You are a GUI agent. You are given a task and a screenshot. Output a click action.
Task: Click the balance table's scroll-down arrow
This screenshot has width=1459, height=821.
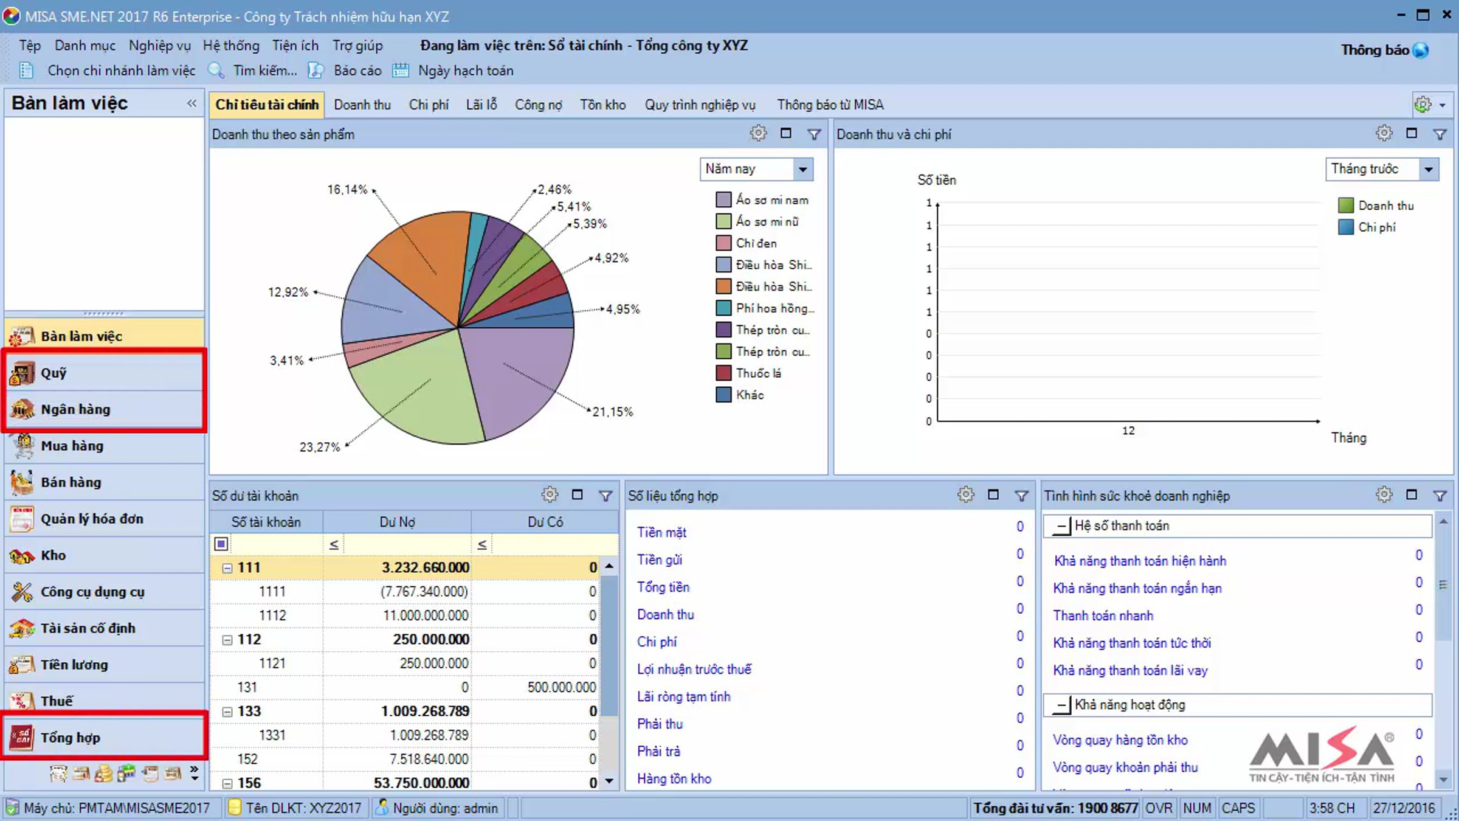pos(609,781)
